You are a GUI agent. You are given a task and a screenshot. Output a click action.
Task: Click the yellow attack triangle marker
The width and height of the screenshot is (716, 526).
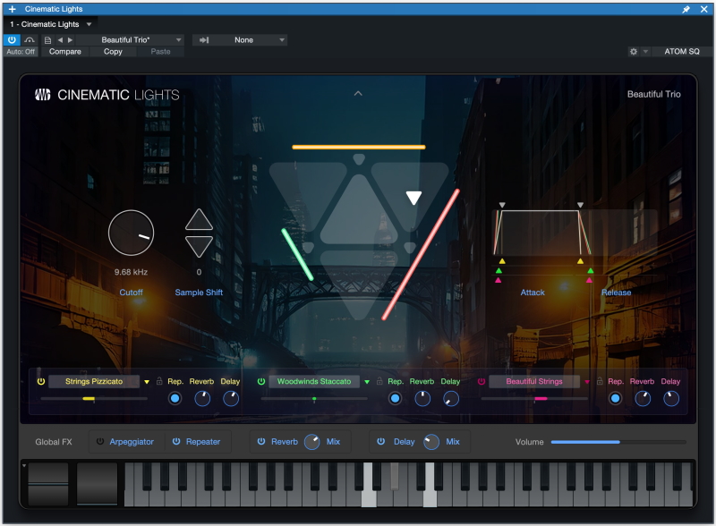click(x=502, y=261)
